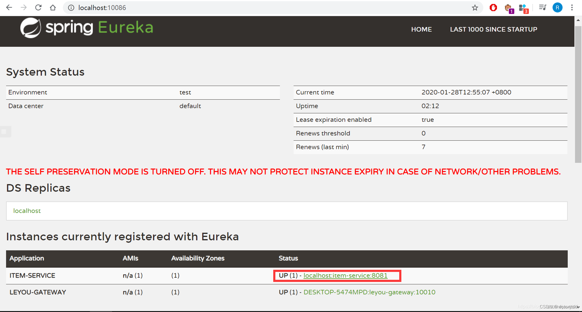Click the Status column header

(288, 258)
